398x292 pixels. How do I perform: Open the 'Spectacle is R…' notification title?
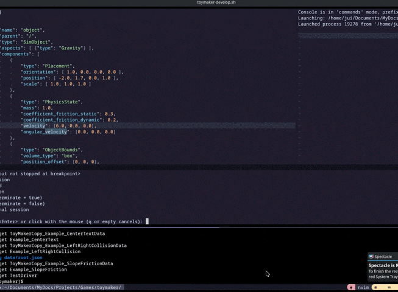click(x=383, y=265)
